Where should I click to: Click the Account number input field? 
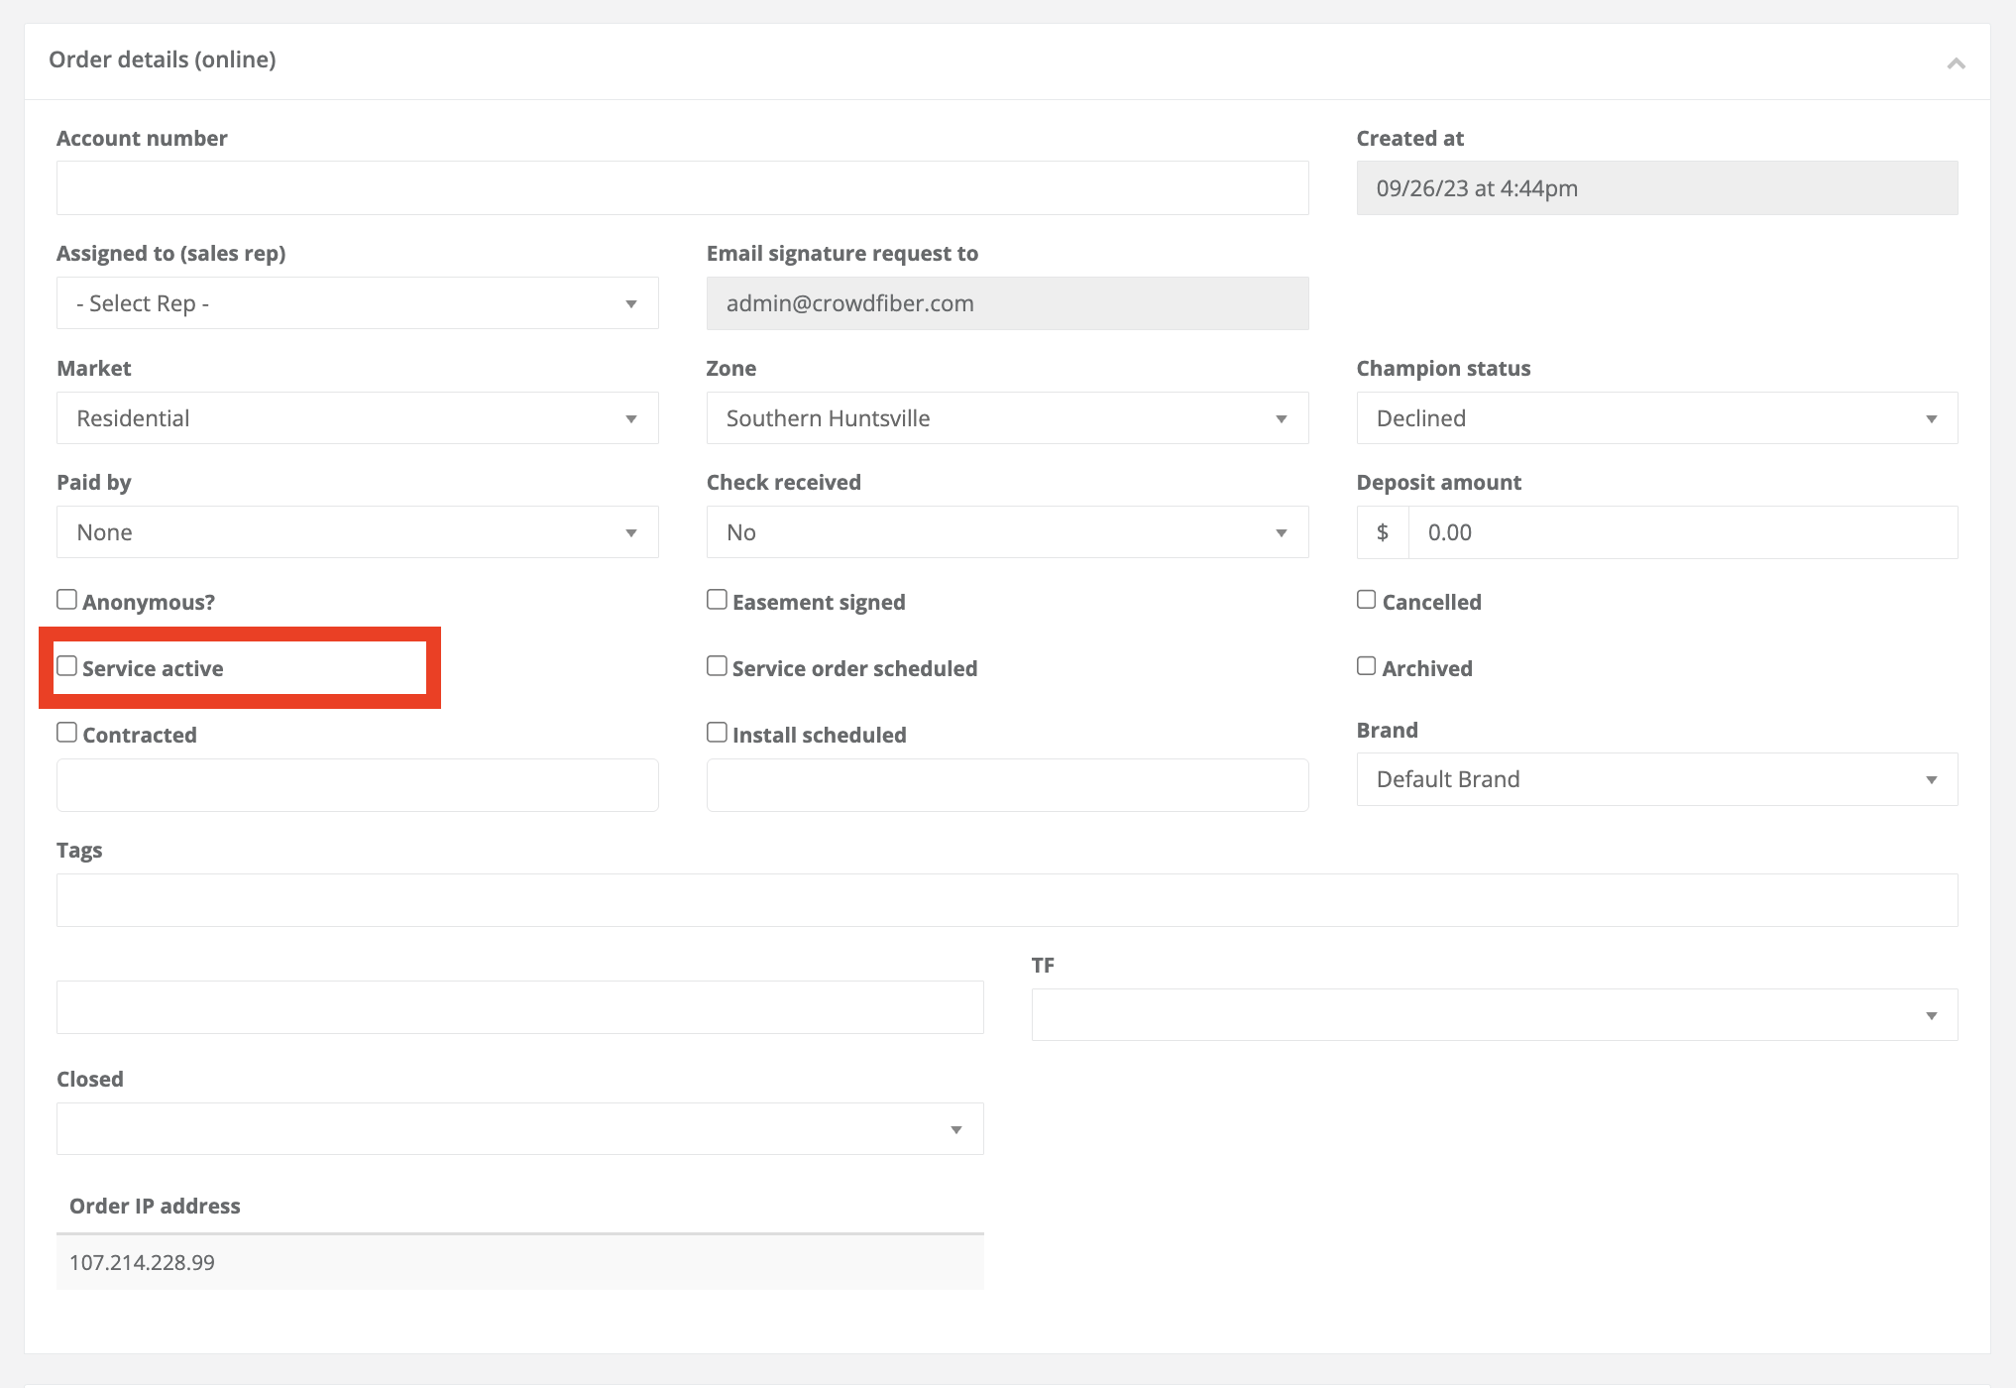point(682,188)
